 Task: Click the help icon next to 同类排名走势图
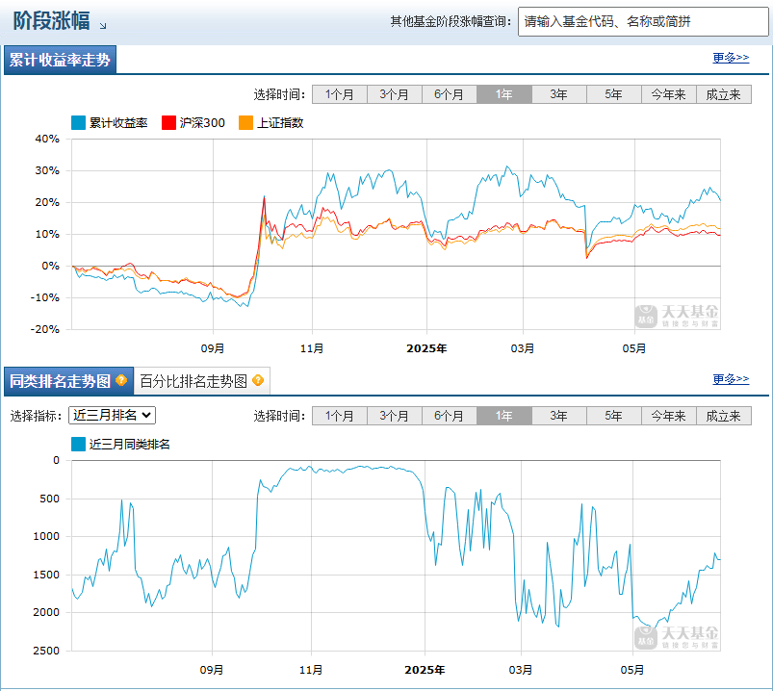(x=121, y=380)
